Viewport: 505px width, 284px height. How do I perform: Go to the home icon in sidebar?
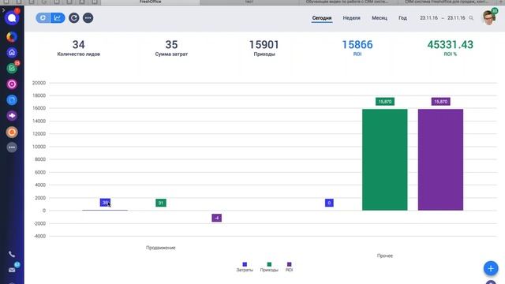(12, 53)
